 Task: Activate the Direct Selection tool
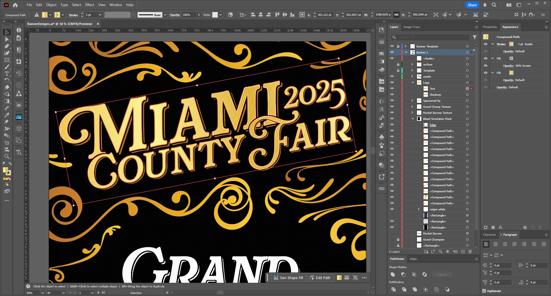[x=7, y=39]
